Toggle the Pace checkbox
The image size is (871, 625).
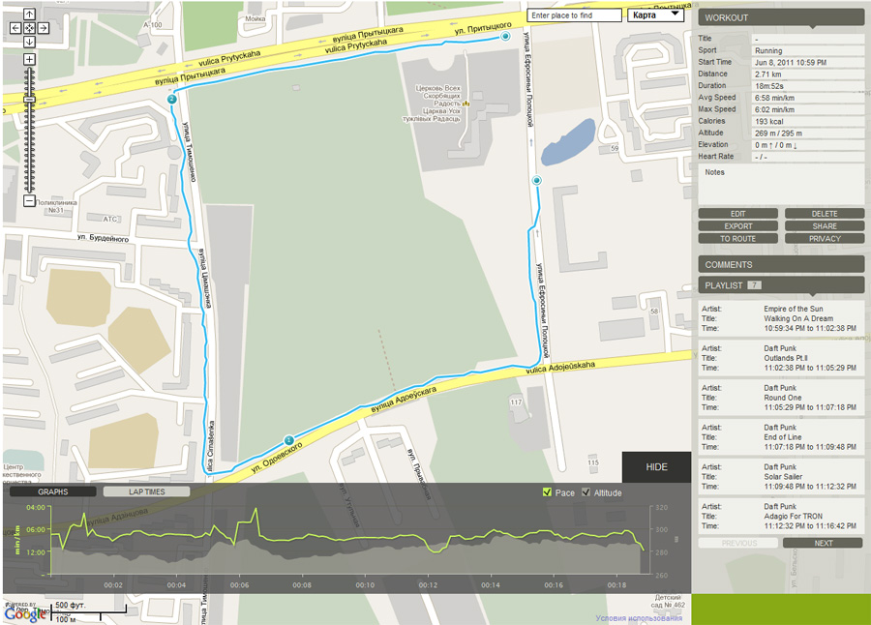tap(547, 492)
